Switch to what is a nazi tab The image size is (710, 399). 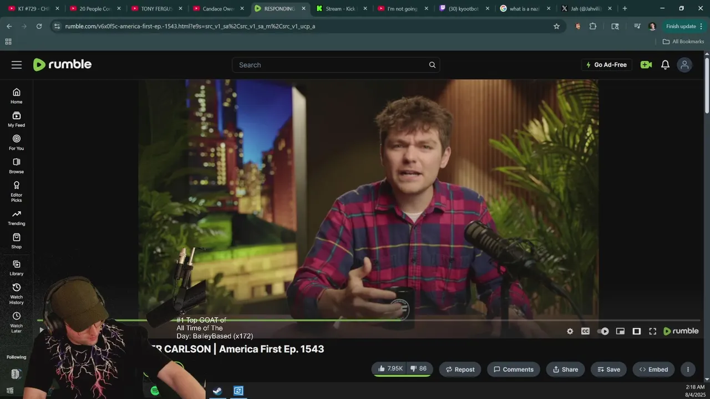(x=526, y=9)
